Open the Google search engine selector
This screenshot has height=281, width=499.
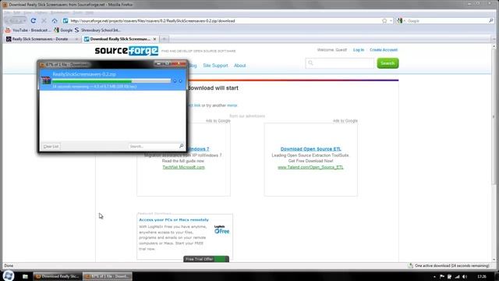400,21
